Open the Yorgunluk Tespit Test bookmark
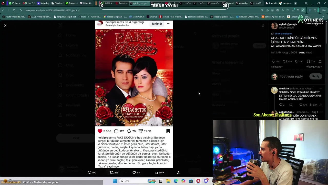The height and width of the screenshot is (185, 328). pyautogui.click(x=65, y=17)
